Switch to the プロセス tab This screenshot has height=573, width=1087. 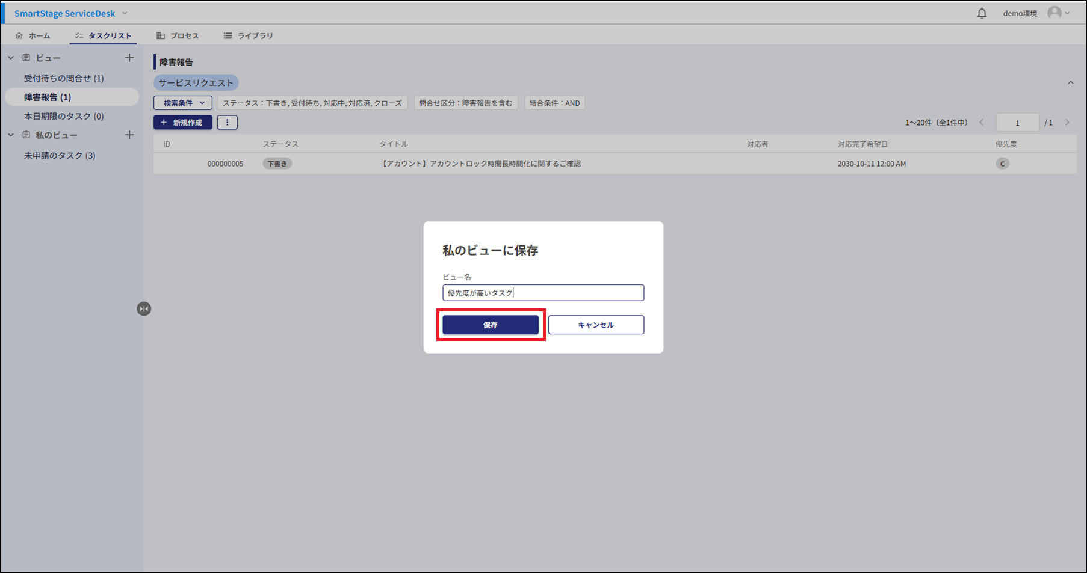click(178, 36)
